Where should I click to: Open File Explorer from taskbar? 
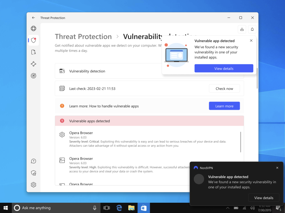131,208
